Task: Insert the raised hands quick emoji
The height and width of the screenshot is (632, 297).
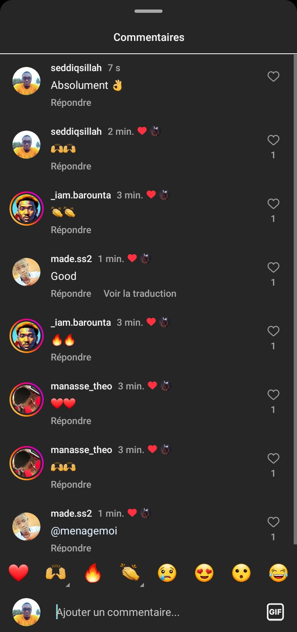Action: (56, 573)
